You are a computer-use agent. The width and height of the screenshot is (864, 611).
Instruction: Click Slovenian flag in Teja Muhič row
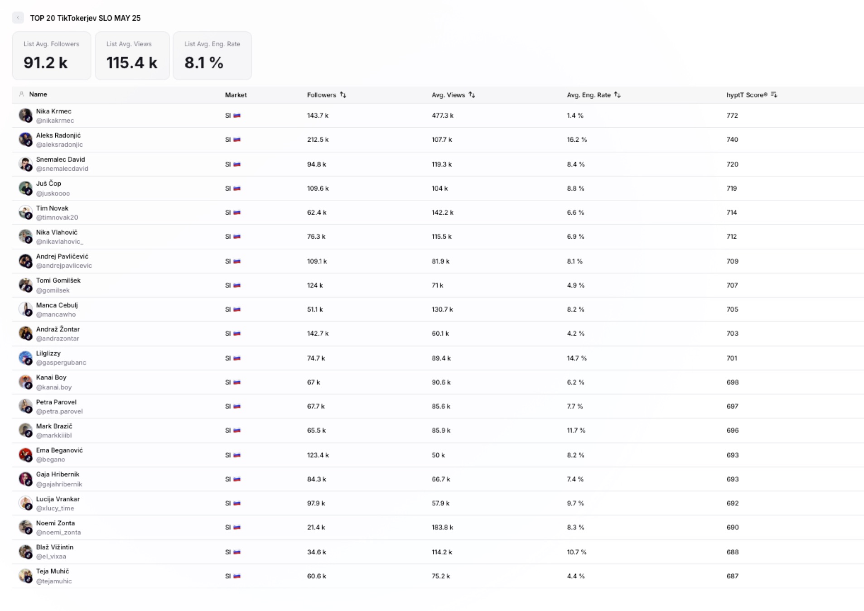tap(237, 576)
